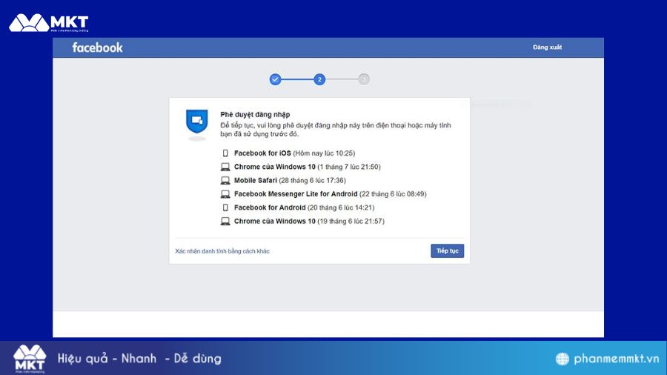Click step 2 circle in progress bar
The image size is (667, 375).
click(x=319, y=79)
